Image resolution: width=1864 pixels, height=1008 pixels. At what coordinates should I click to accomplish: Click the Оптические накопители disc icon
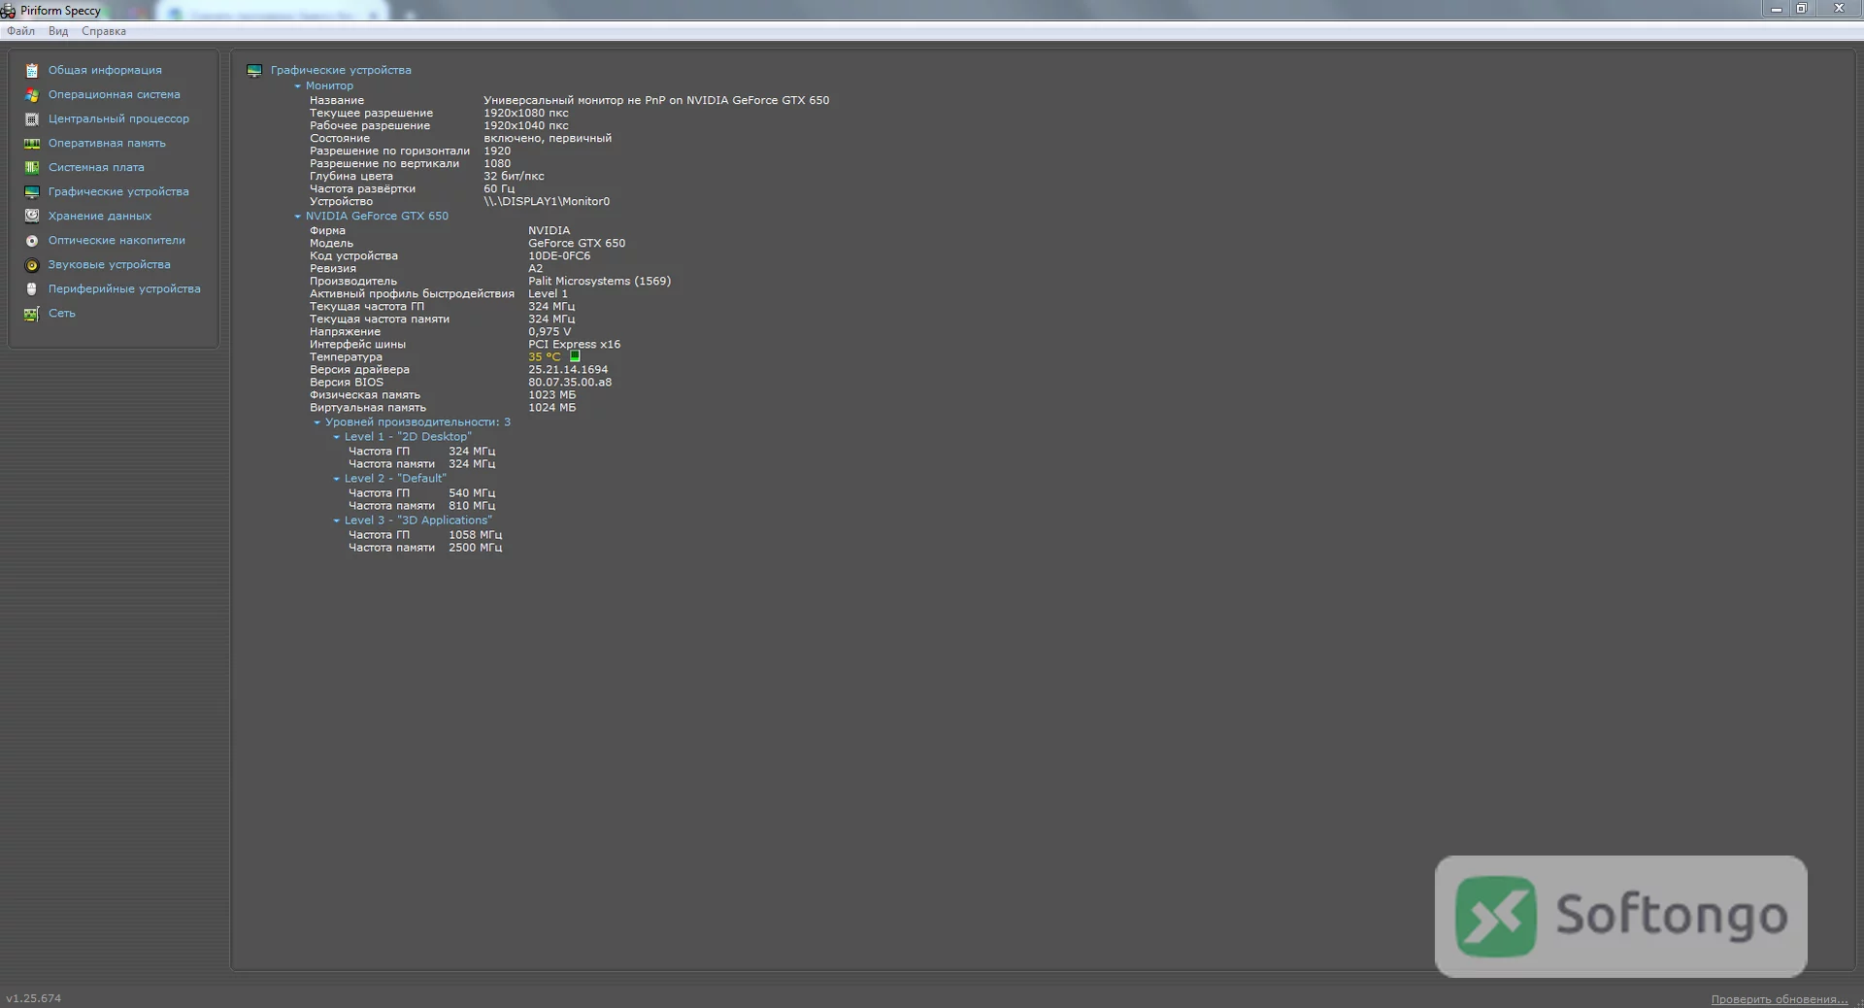pos(32,241)
